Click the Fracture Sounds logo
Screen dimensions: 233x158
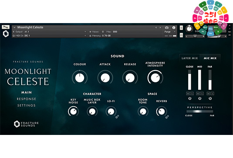(26, 124)
